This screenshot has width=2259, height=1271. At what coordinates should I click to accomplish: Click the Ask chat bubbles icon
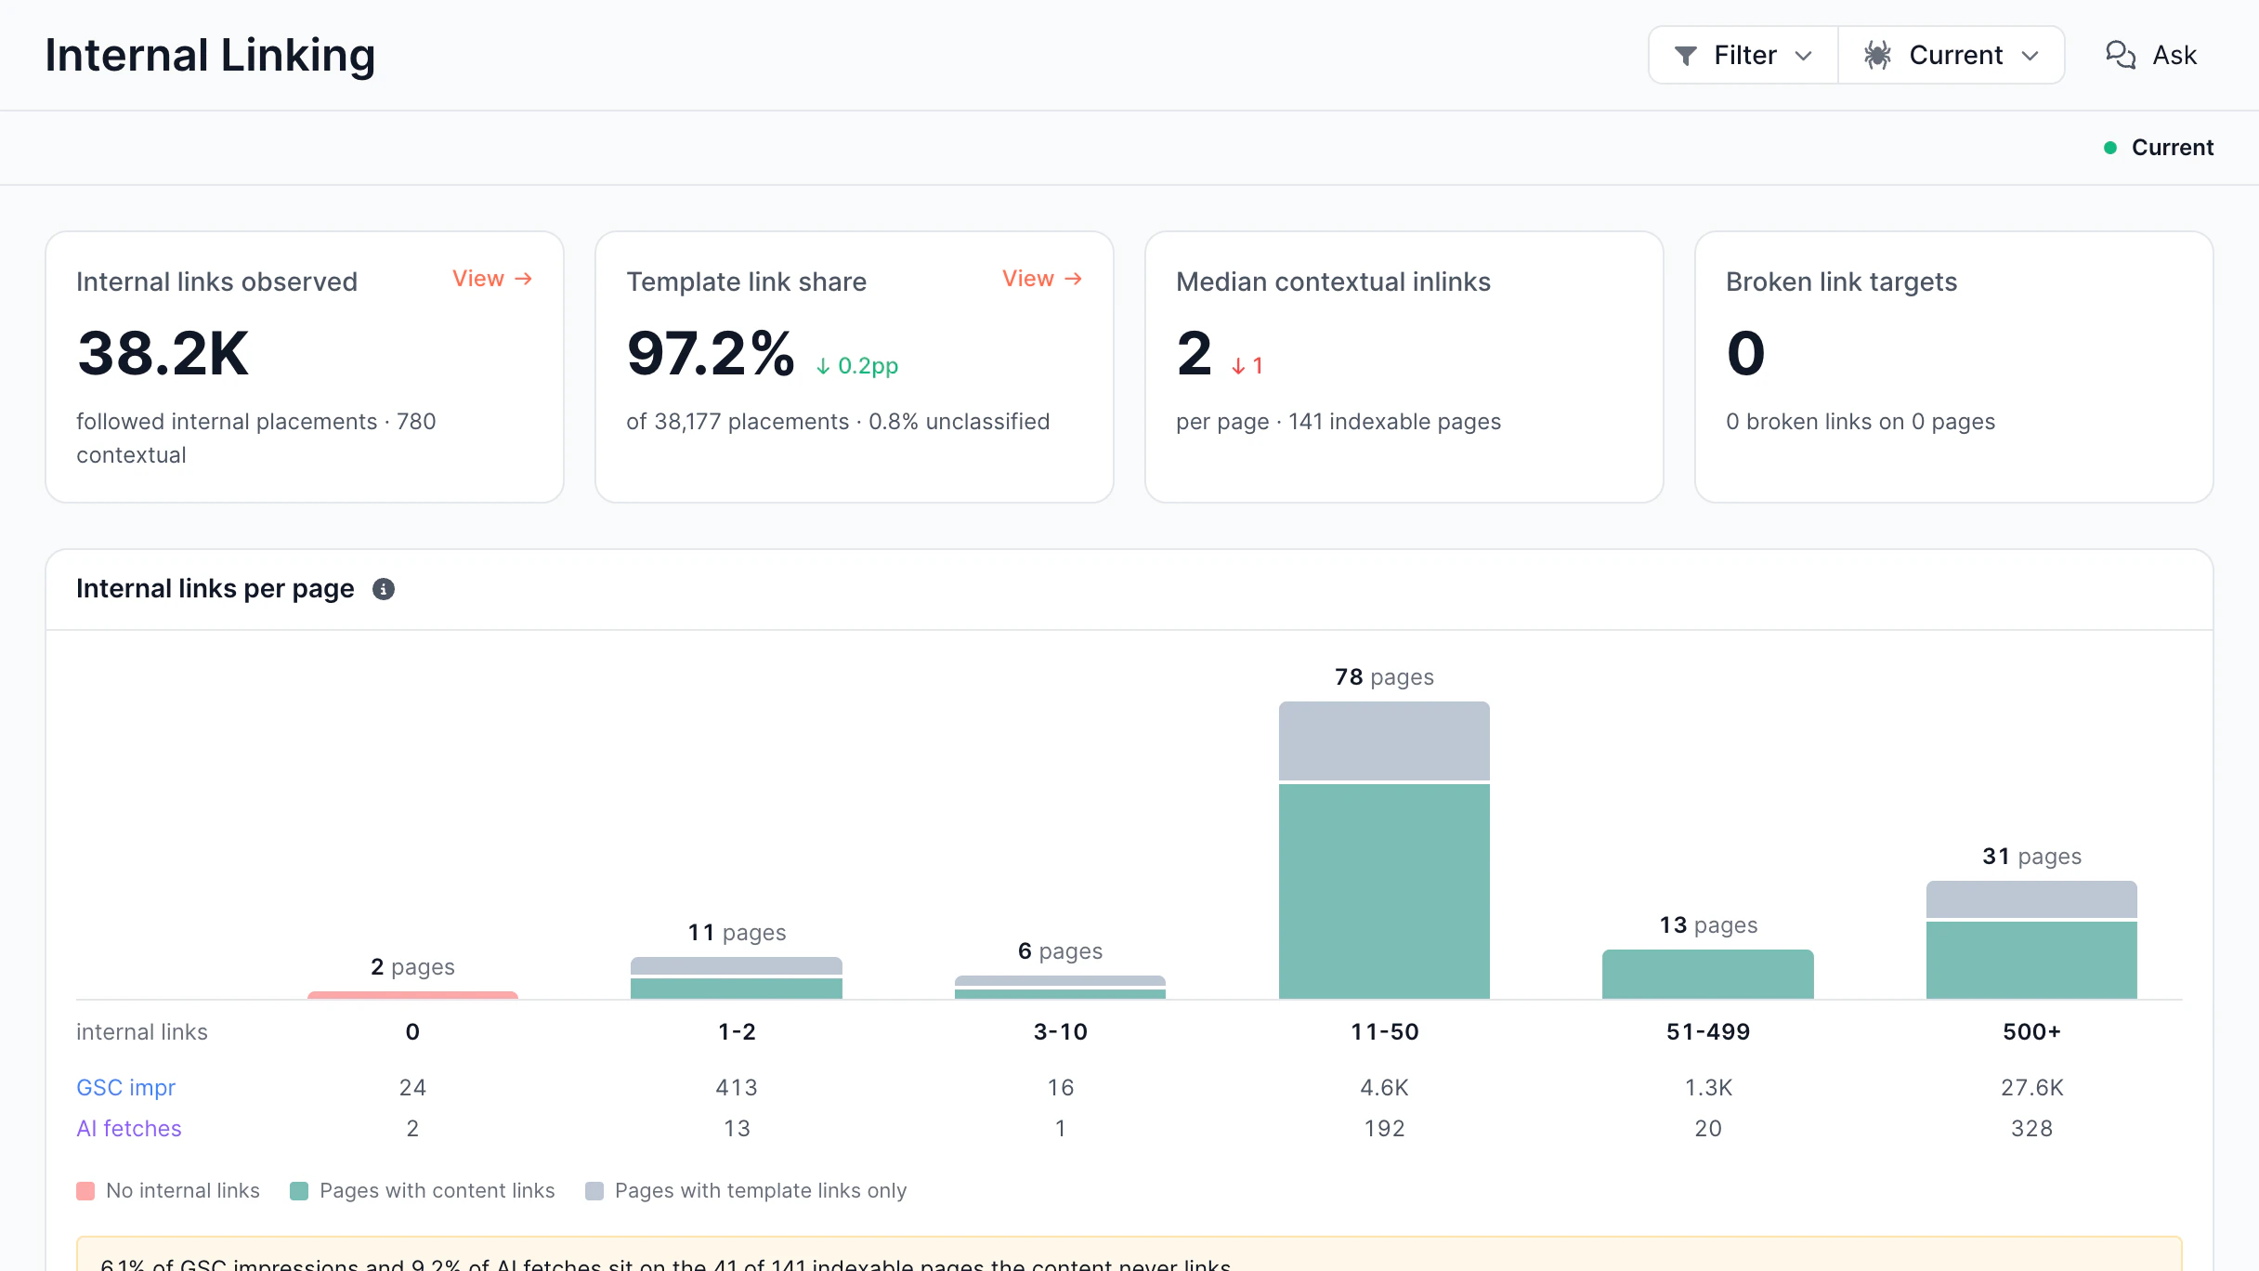tap(2121, 55)
